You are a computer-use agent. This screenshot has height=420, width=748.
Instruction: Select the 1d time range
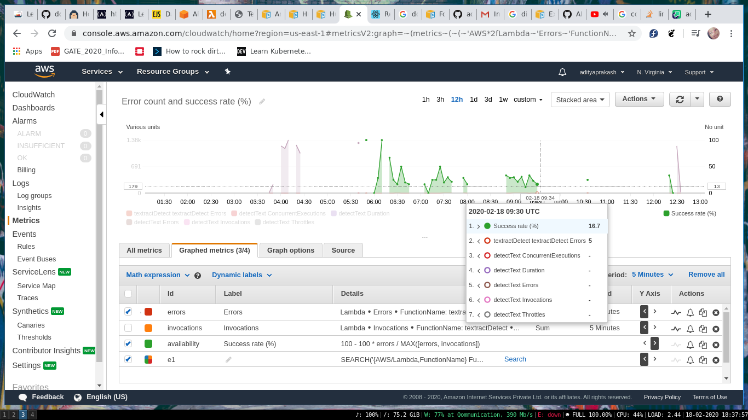[474, 100]
